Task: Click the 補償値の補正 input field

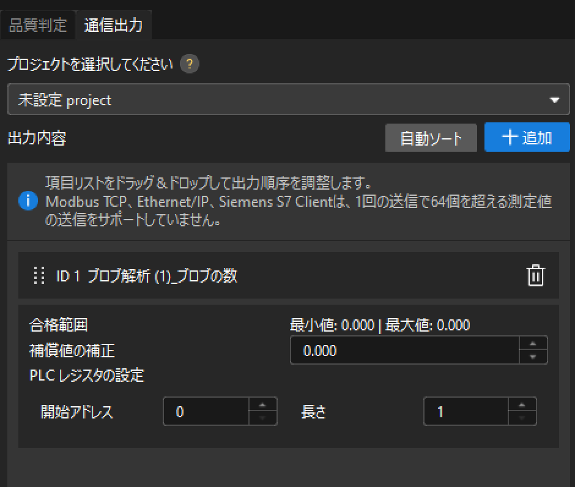Action: point(405,350)
